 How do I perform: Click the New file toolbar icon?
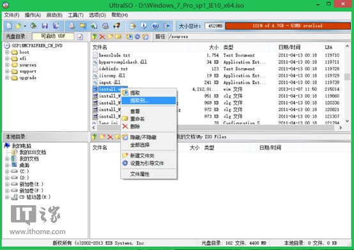9,26
